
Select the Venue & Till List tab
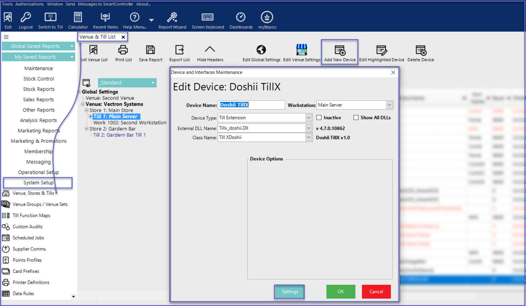coord(98,37)
